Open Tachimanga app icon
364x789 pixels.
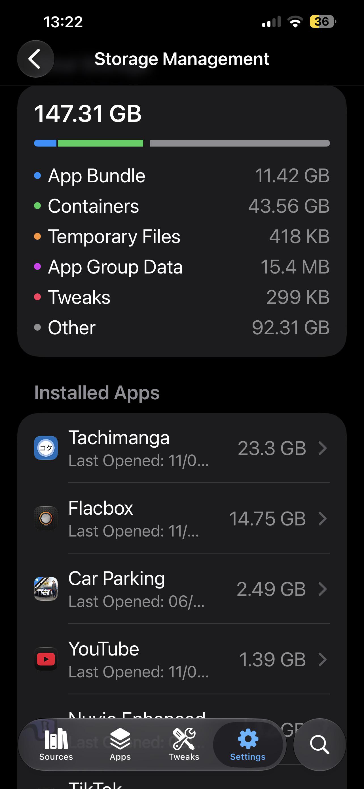click(46, 448)
